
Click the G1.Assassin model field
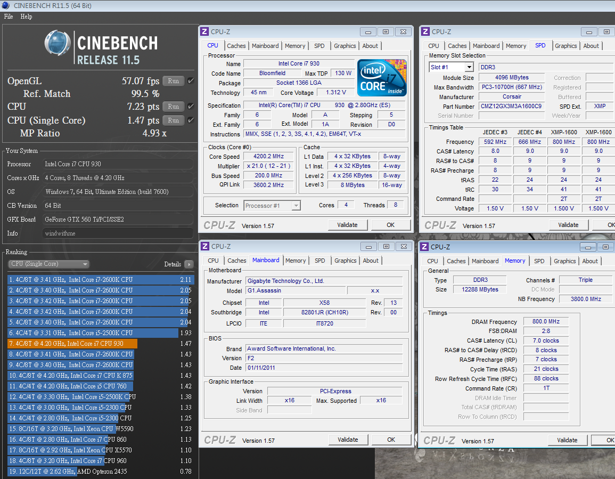(x=296, y=290)
